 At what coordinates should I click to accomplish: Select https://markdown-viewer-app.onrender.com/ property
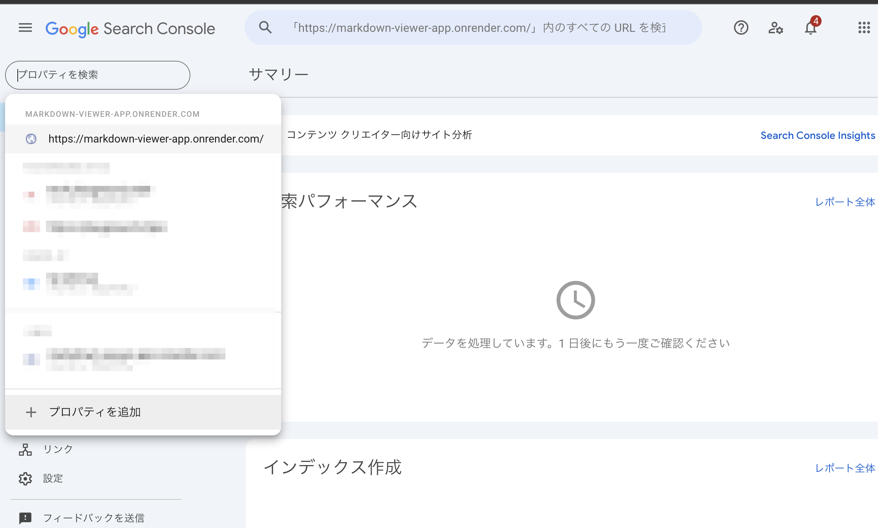point(143,139)
